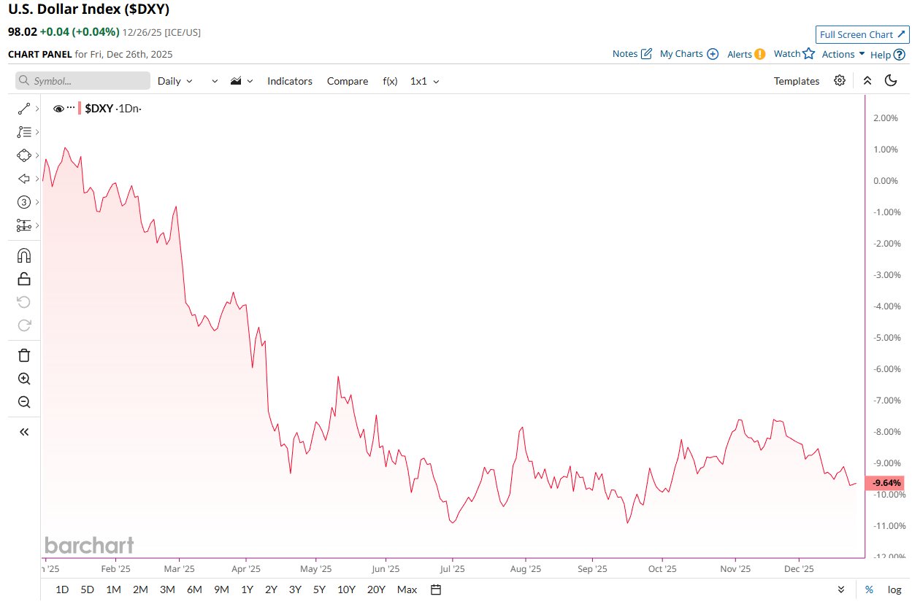
Task: Select the 1Y range tab
Action: point(248,589)
